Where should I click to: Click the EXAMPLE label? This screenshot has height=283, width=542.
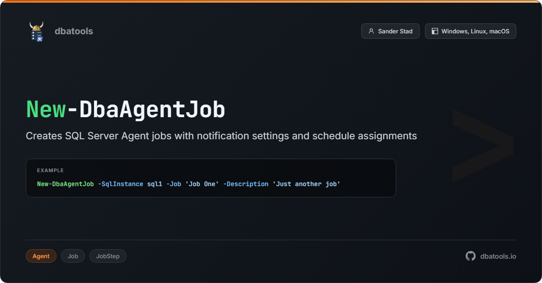pyautogui.click(x=50, y=170)
